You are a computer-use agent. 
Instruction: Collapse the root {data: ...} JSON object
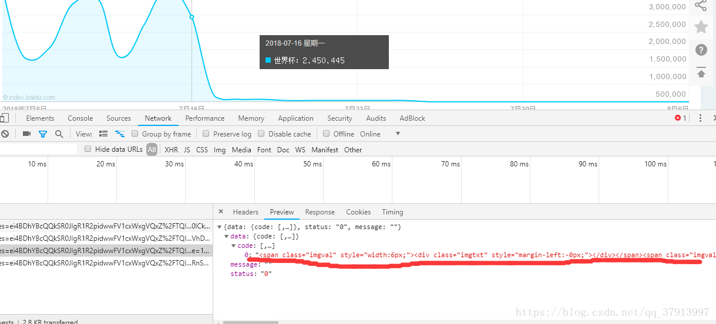[x=220, y=227]
